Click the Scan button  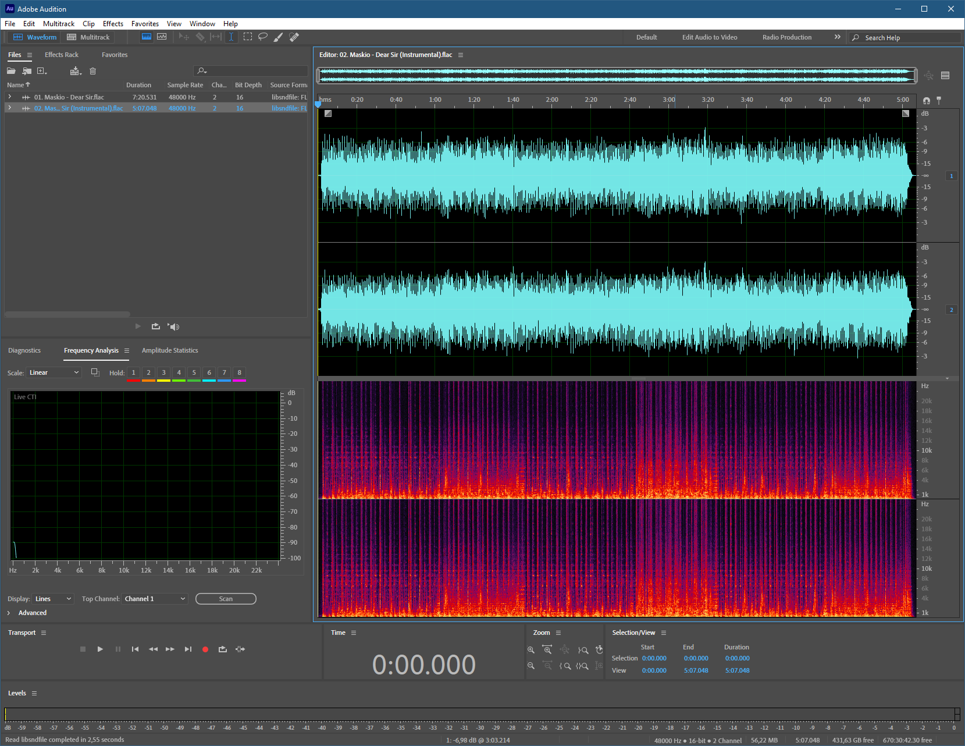click(x=226, y=599)
